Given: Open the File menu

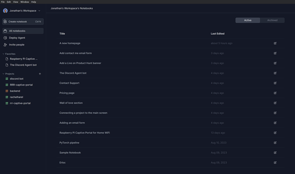Looking at the screenshot, I should click(x=3, y=2).
